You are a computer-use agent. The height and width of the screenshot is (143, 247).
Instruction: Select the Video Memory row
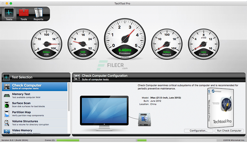35,131
